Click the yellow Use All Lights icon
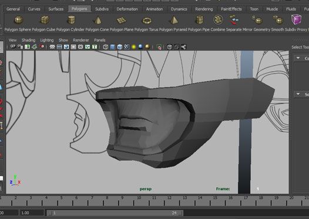Screen dimensions: 309x219 pos(133,47)
